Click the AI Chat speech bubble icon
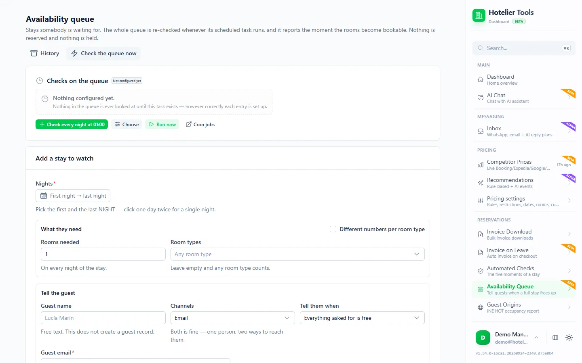The image size is (582, 363). point(481,98)
